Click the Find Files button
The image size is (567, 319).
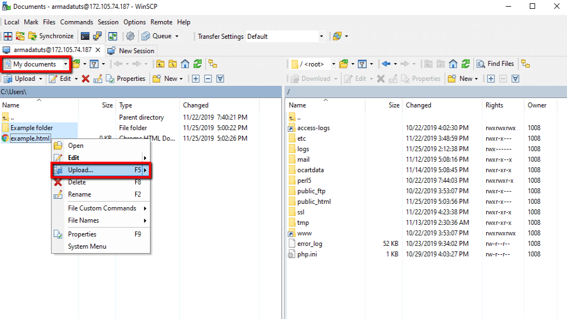pyautogui.click(x=496, y=64)
